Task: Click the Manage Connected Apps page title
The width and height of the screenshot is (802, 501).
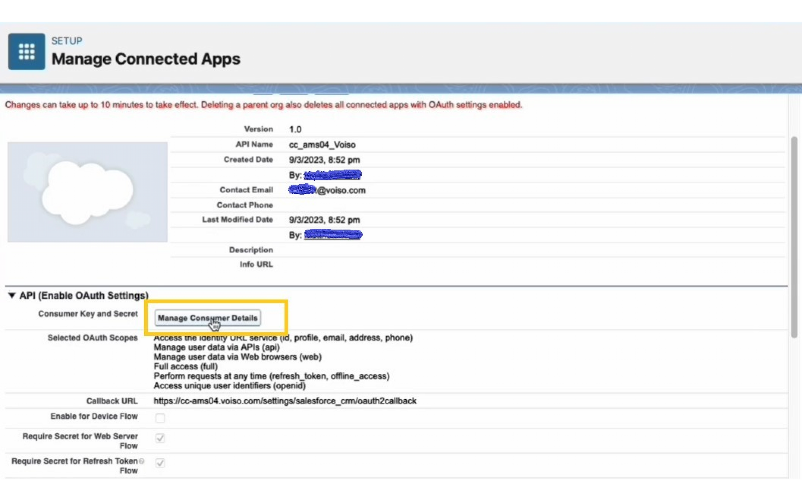Action: 146,59
